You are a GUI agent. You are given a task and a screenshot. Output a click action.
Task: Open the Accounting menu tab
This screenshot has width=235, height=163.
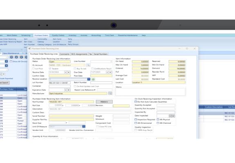tap(96, 35)
